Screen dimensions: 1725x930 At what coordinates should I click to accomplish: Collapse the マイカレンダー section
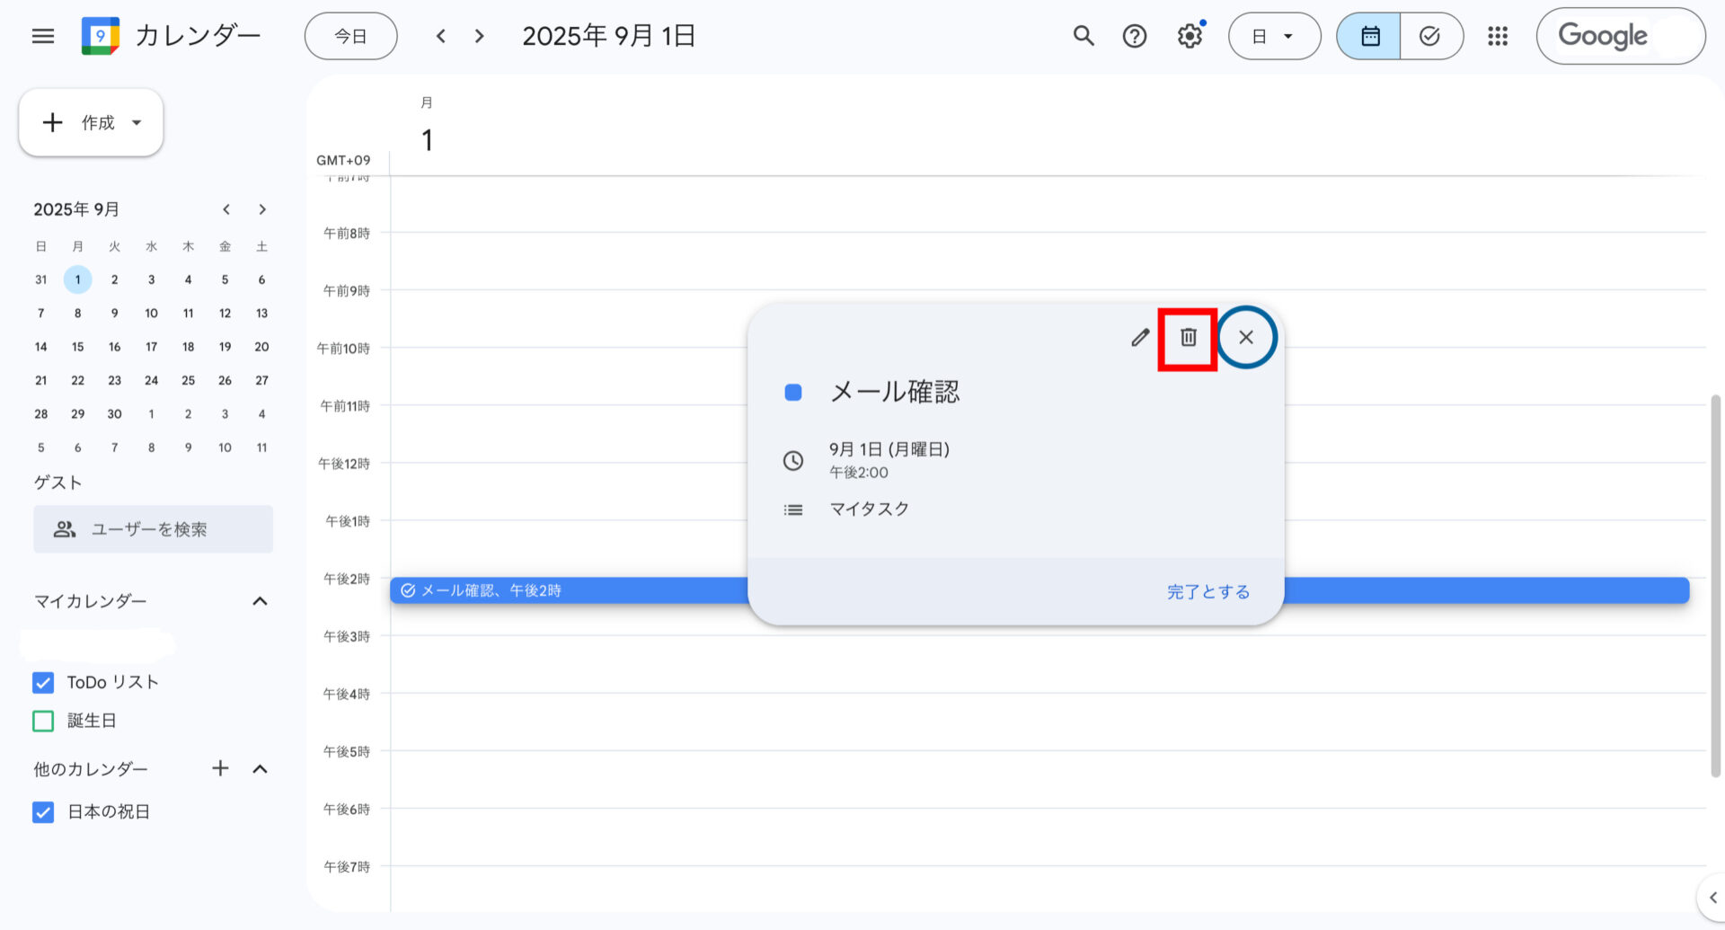(x=260, y=600)
